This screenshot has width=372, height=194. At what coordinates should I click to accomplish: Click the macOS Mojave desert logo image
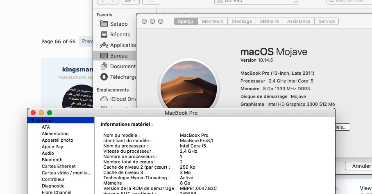188,84
